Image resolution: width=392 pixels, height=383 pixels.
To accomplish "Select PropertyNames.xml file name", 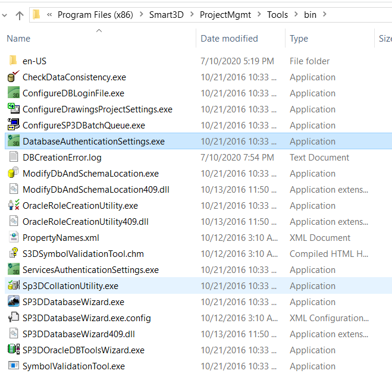I will pyautogui.click(x=61, y=237).
